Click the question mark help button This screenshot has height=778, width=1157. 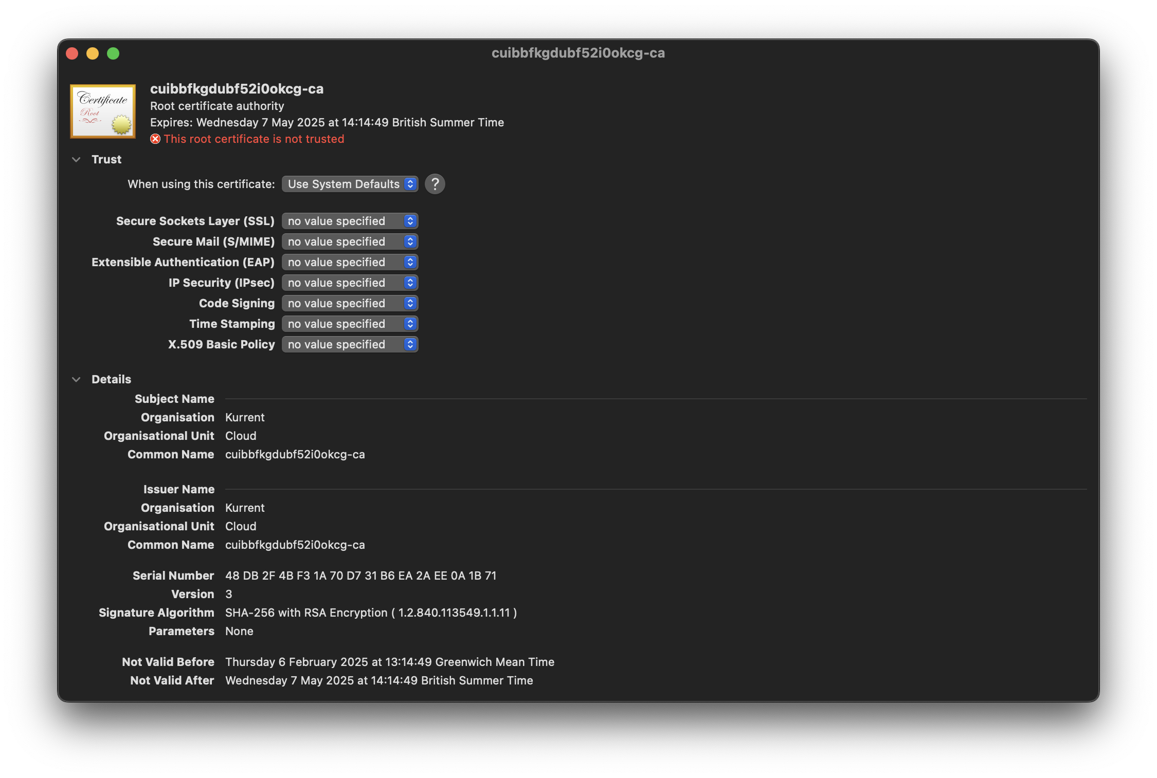click(x=435, y=183)
